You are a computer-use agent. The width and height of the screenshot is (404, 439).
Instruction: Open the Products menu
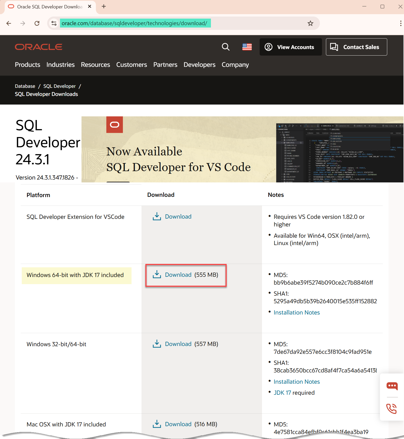(x=28, y=65)
